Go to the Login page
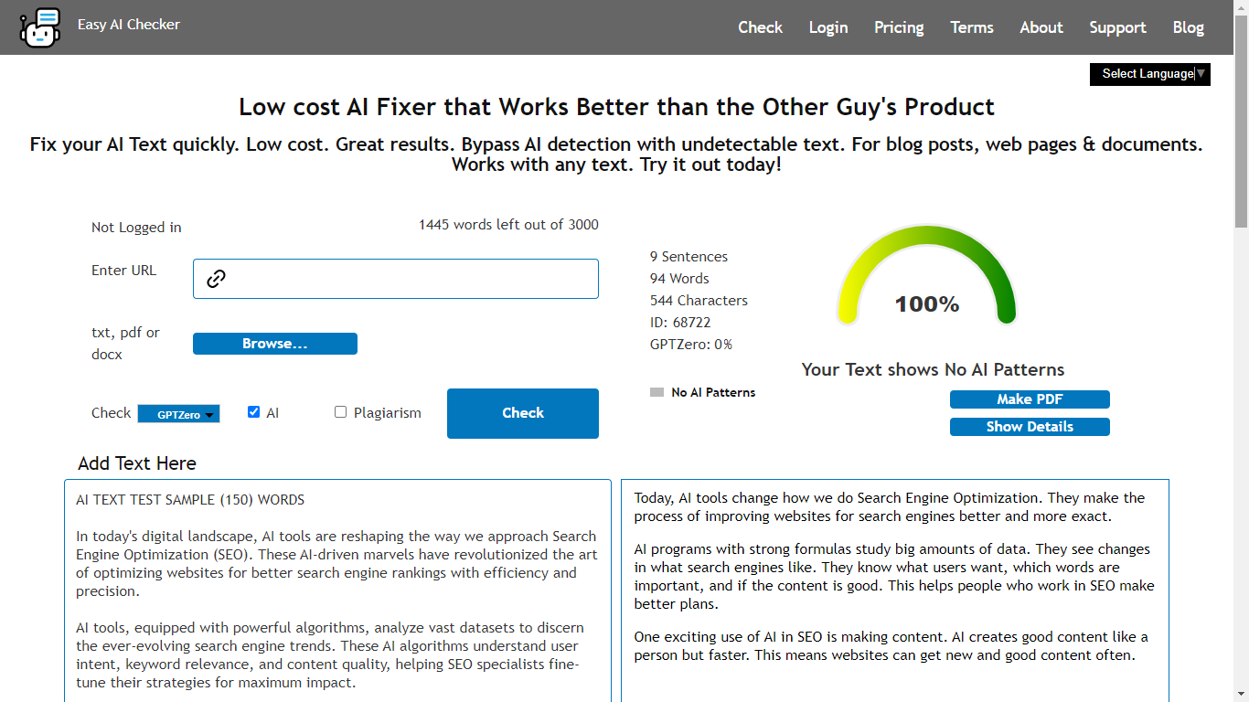 click(x=828, y=27)
